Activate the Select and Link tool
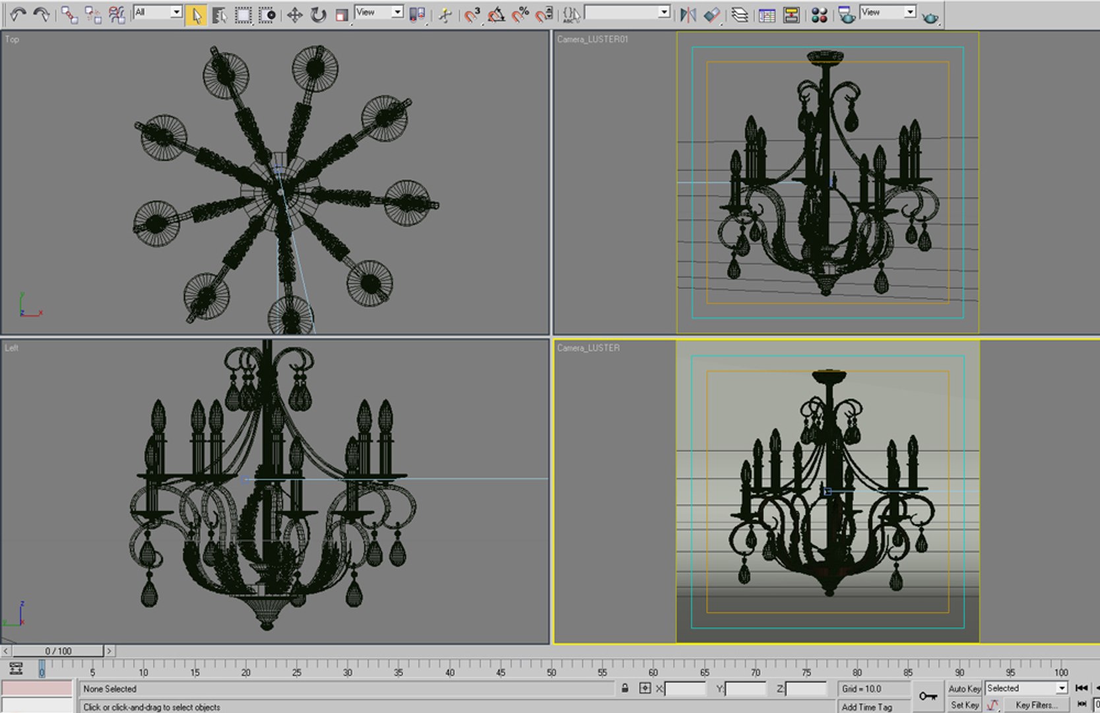Image resolution: width=1100 pixels, height=713 pixels. [69, 15]
